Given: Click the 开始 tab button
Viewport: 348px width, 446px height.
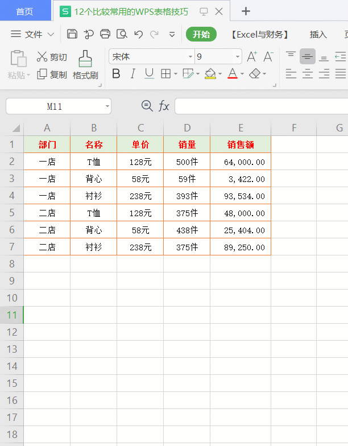Looking at the screenshot, I should tap(201, 34).
